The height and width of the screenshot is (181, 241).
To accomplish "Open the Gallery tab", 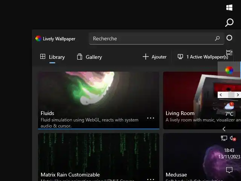I will coord(89,57).
